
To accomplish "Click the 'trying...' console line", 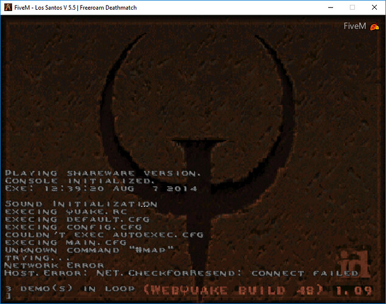I will pyautogui.click(x=37, y=258).
